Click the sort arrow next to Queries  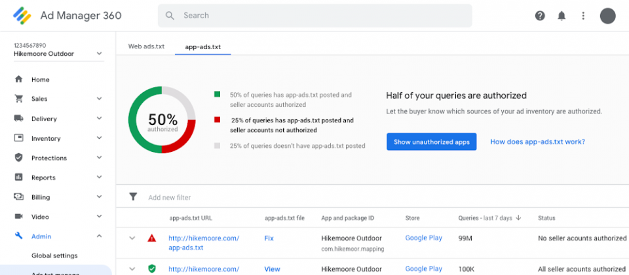518,217
